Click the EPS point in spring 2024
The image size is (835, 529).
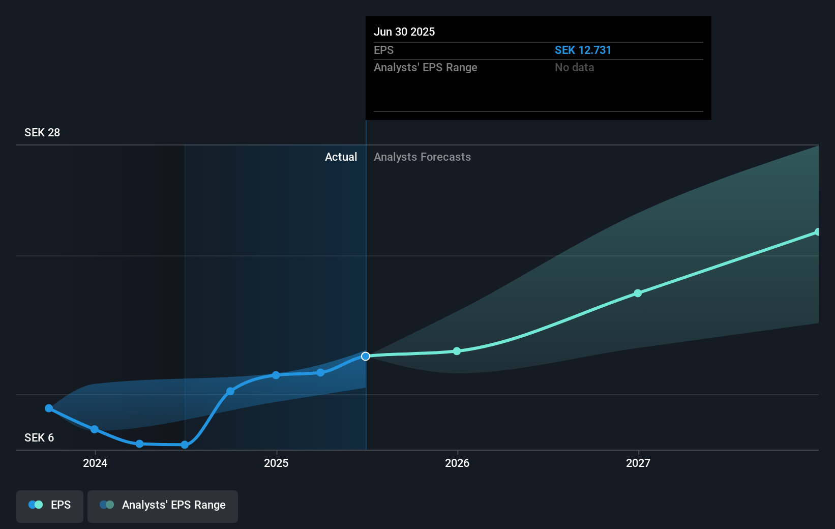(139, 444)
